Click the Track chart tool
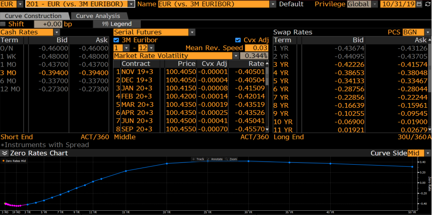432x215 pixels. coord(199,159)
